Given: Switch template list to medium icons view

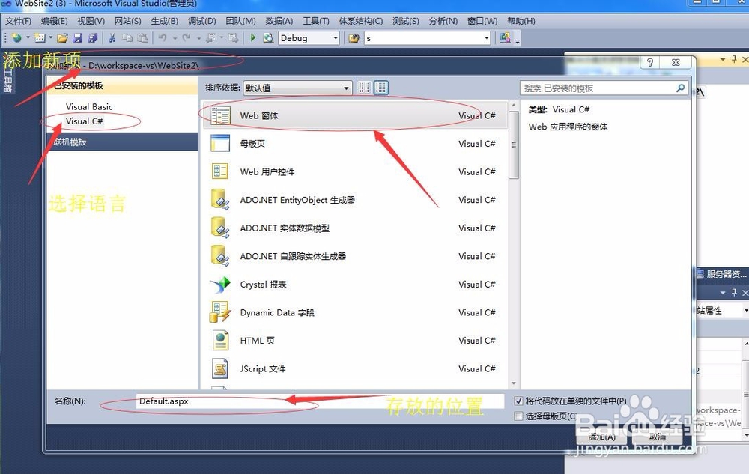Looking at the screenshot, I should (x=380, y=88).
